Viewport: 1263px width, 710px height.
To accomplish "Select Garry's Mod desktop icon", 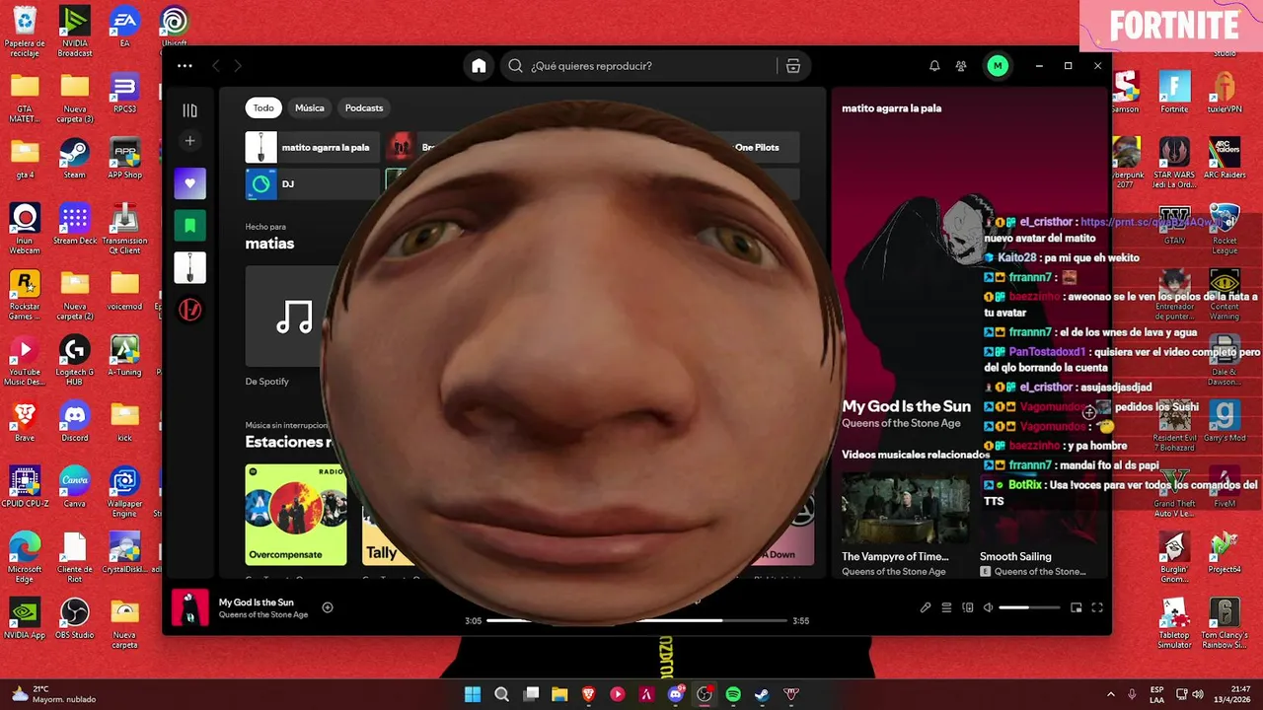I will click(1225, 420).
